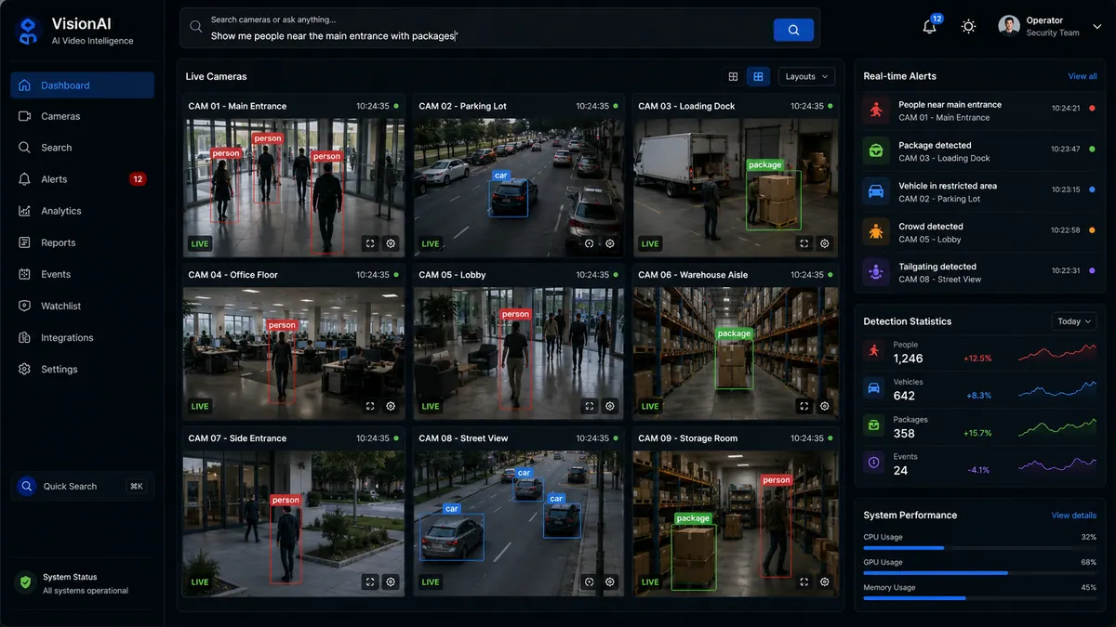Click the circular target icon on CAM 02
Screen dimensions: 1116x627
tap(589, 243)
